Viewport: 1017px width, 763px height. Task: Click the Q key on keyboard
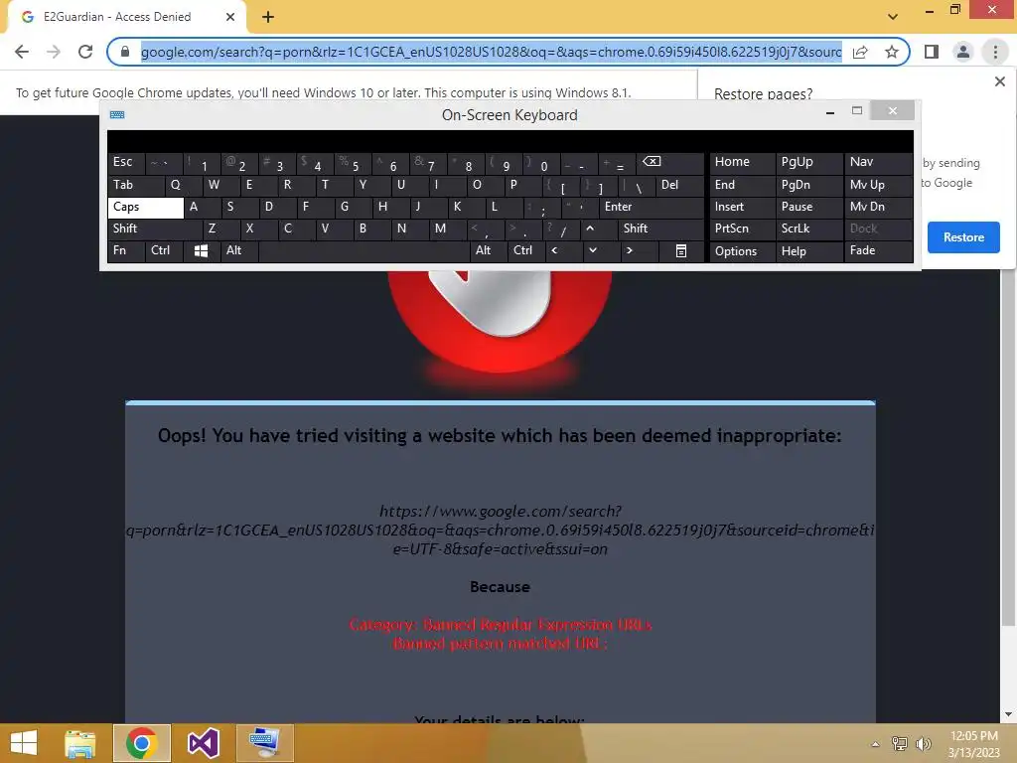[x=184, y=185]
